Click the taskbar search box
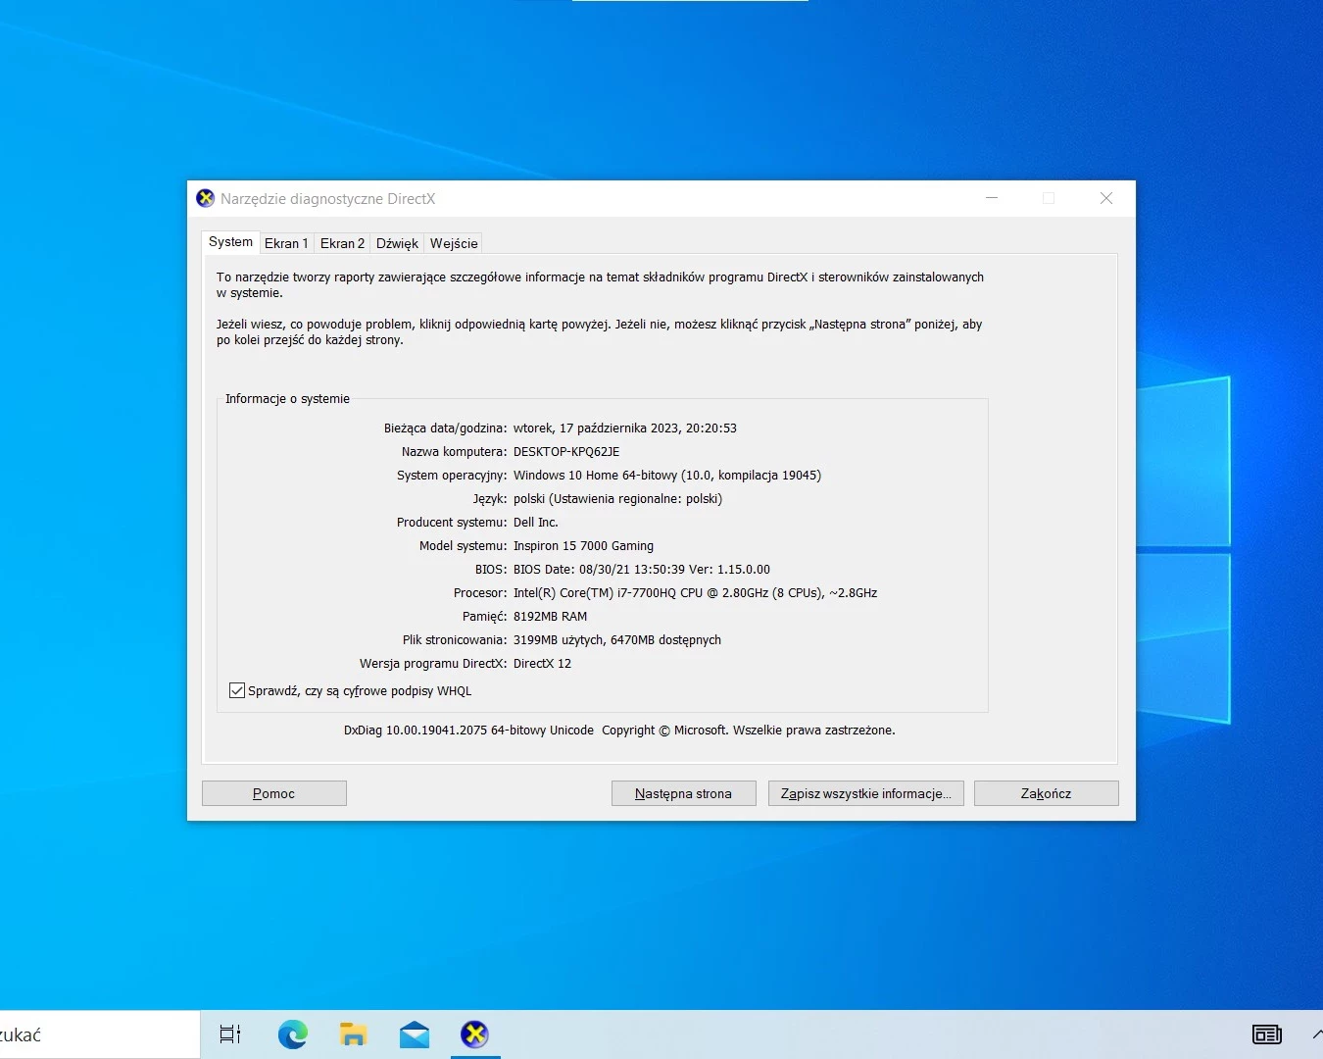 pos(99,1034)
